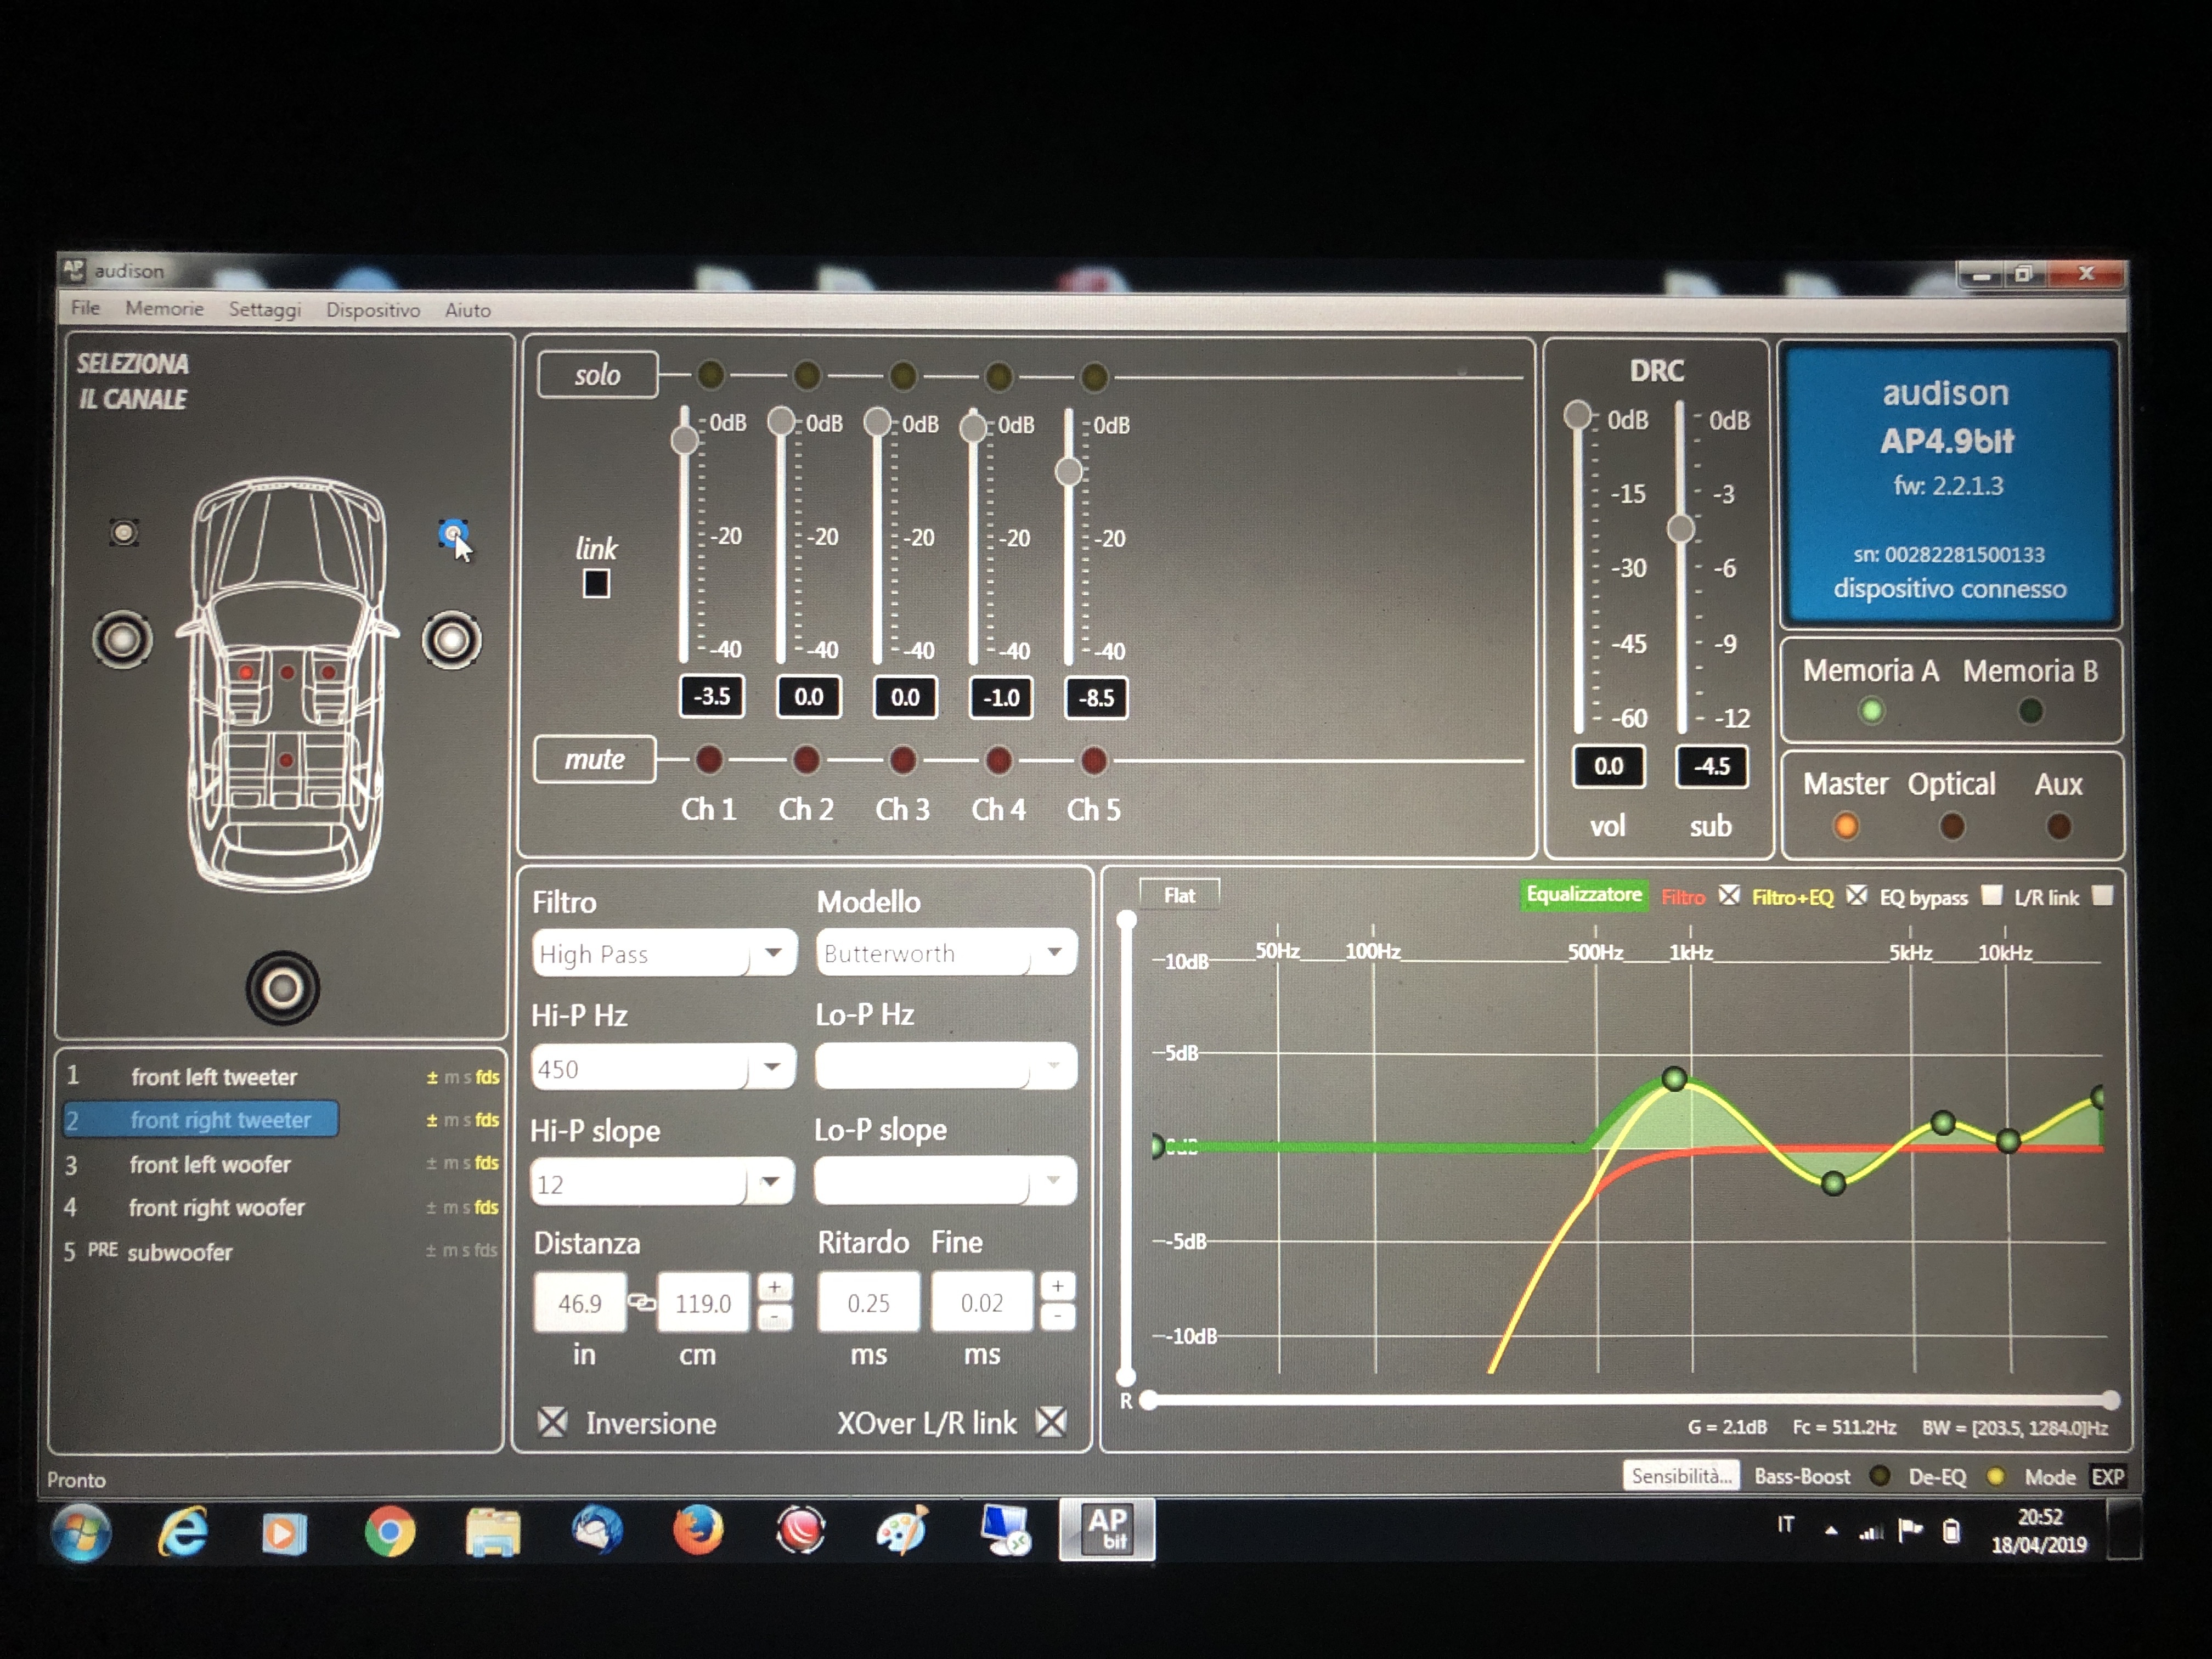Enable the equalizer L/R link checkbox
This screenshot has width=2212, height=1659.
click(2103, 896)
